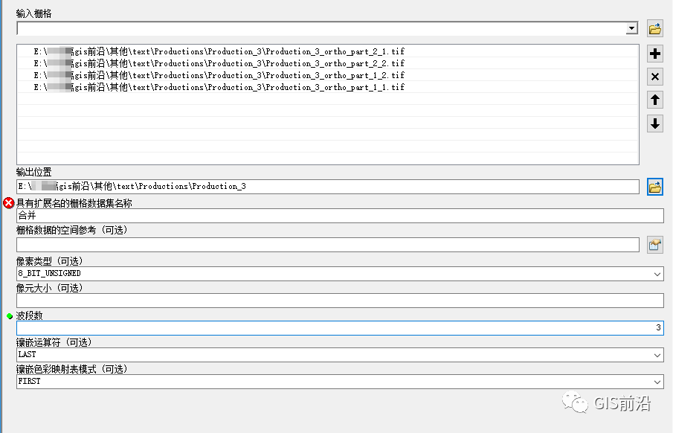Click the cell size input field
673x433 pixels.
[340, 301]
